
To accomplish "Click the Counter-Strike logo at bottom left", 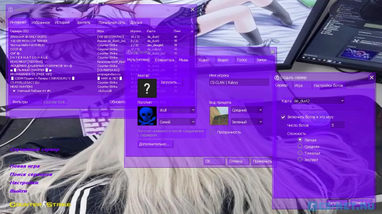I will (x=40, y=204).
